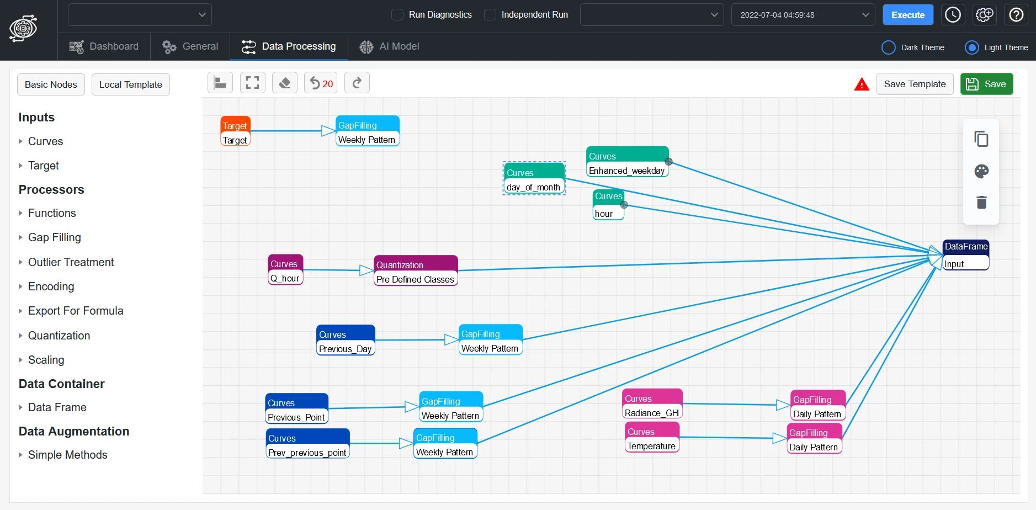
Task: Switch to the Dashboard tab
Action: point(104,46)
